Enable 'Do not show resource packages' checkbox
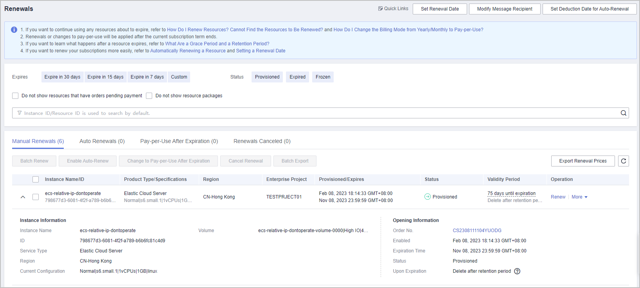This screenshot has width=640, height=288. pyautogui.click(x=149, y=96)
